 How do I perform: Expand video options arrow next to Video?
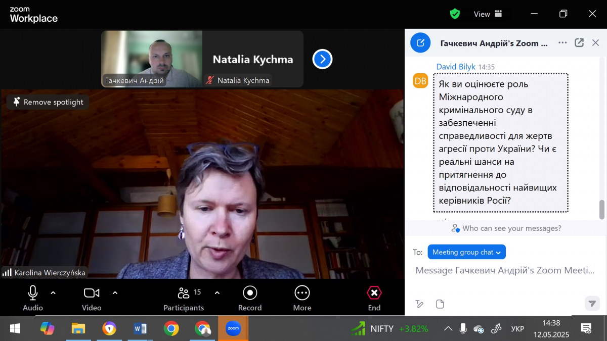(x=115, y=293)
